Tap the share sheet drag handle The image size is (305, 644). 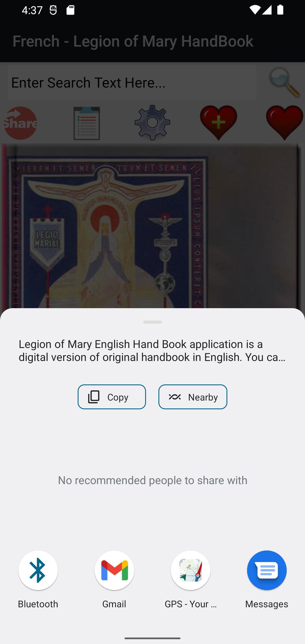pyautogui.click(x=152, y=322)
